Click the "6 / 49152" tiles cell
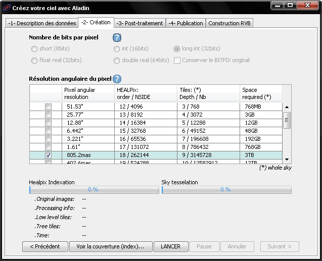 pyautogui.click(x=208, y=131)
